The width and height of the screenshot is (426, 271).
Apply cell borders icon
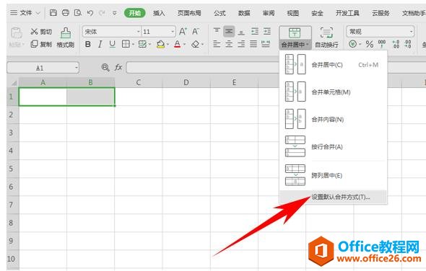click(126, 44)
